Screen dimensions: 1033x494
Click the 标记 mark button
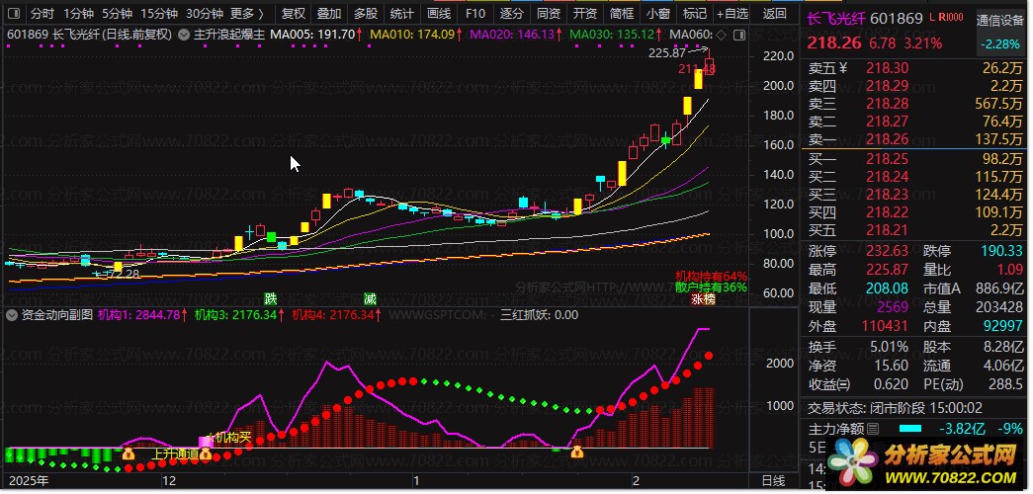pos(694,13)
